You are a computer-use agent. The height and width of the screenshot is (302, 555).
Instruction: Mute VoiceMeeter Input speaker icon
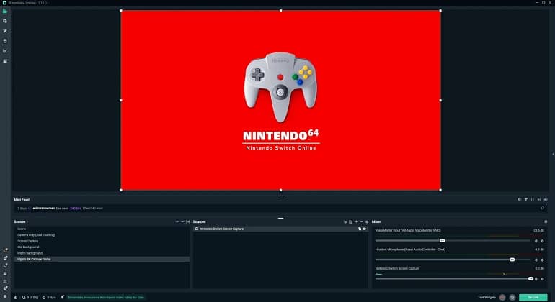pyautogui.click(x=536, y=241)
